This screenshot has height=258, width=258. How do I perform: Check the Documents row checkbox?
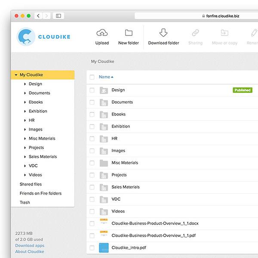tap(92, 102)
